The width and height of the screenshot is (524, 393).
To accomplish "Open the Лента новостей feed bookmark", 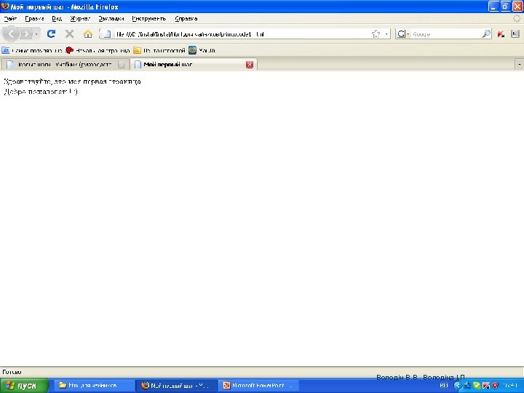I will (x=159, y=50).
